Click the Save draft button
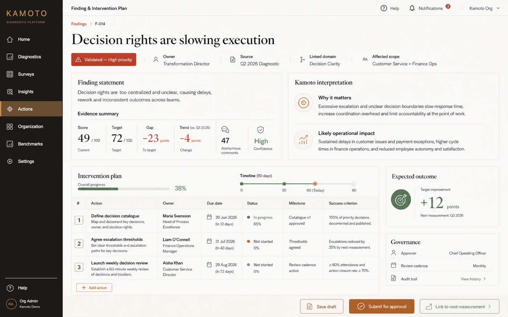Screen dimensions: 508x317 click(322, 306)
